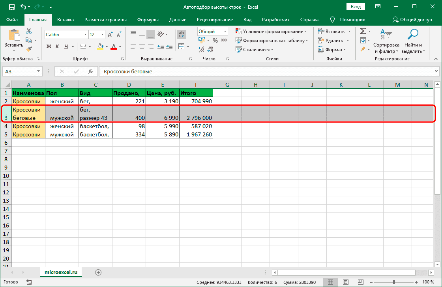
Task: Open the Формулы ribbon tab
Action: pyautogui.click(x=148, y=20)
